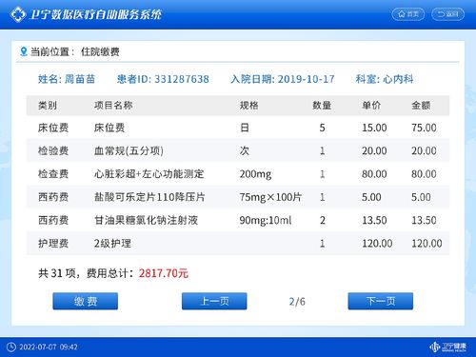The height and width of the screenshot is (357, 476).
Task: Select the admission date 2019-10-17
Action: tap(307, 79)
